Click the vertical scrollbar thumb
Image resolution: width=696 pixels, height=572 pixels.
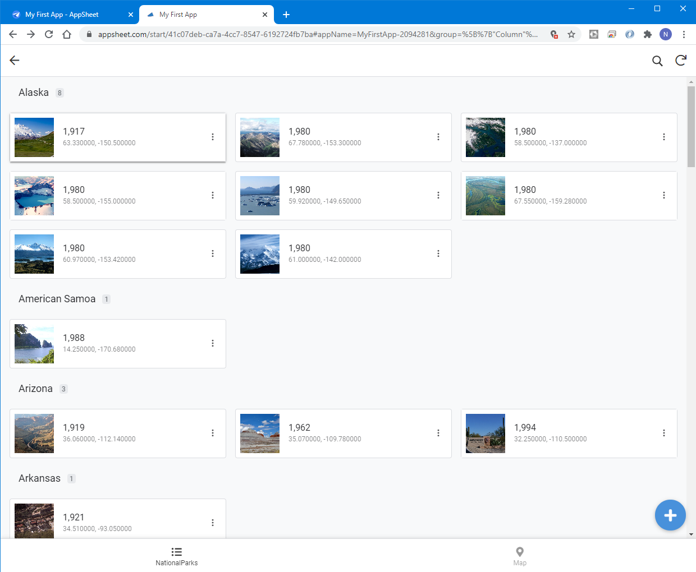pyautogui.click(x=691, y=126)
